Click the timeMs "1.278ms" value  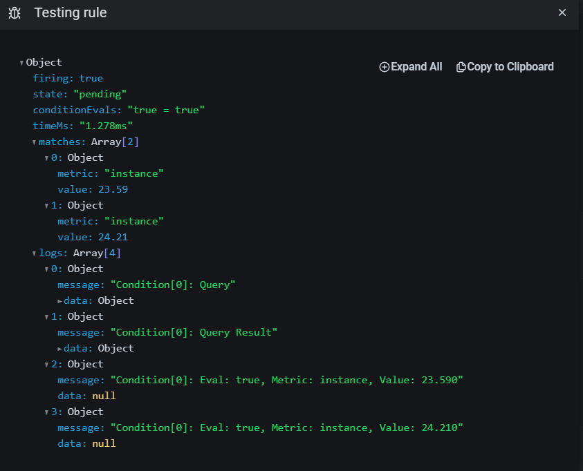coord(106,126)
